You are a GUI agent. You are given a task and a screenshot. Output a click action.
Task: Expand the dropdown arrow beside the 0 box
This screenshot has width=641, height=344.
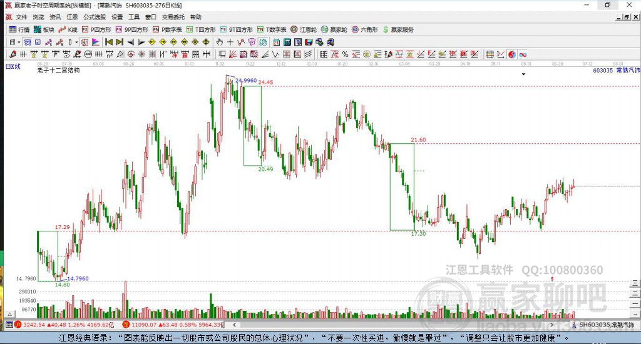click(76, 42)
